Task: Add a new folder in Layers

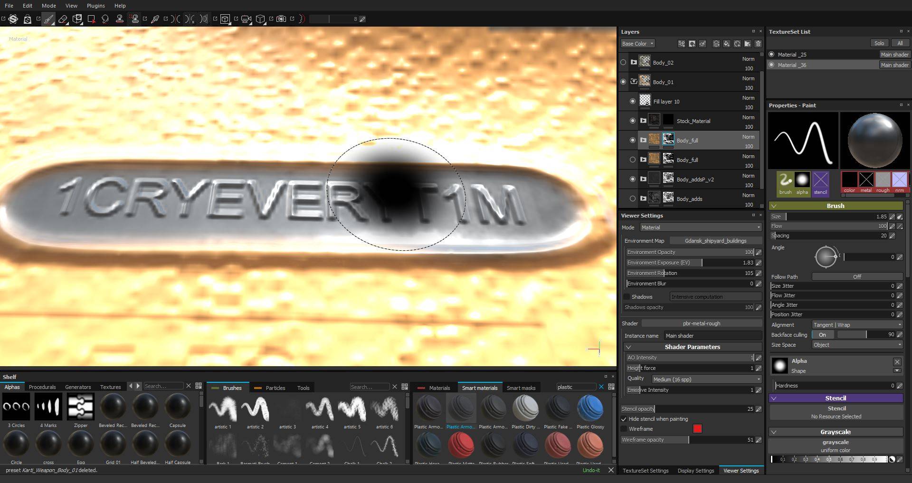Action: [748, 44]
